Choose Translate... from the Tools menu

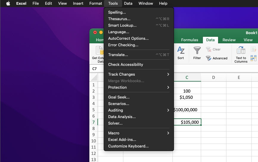139,55
